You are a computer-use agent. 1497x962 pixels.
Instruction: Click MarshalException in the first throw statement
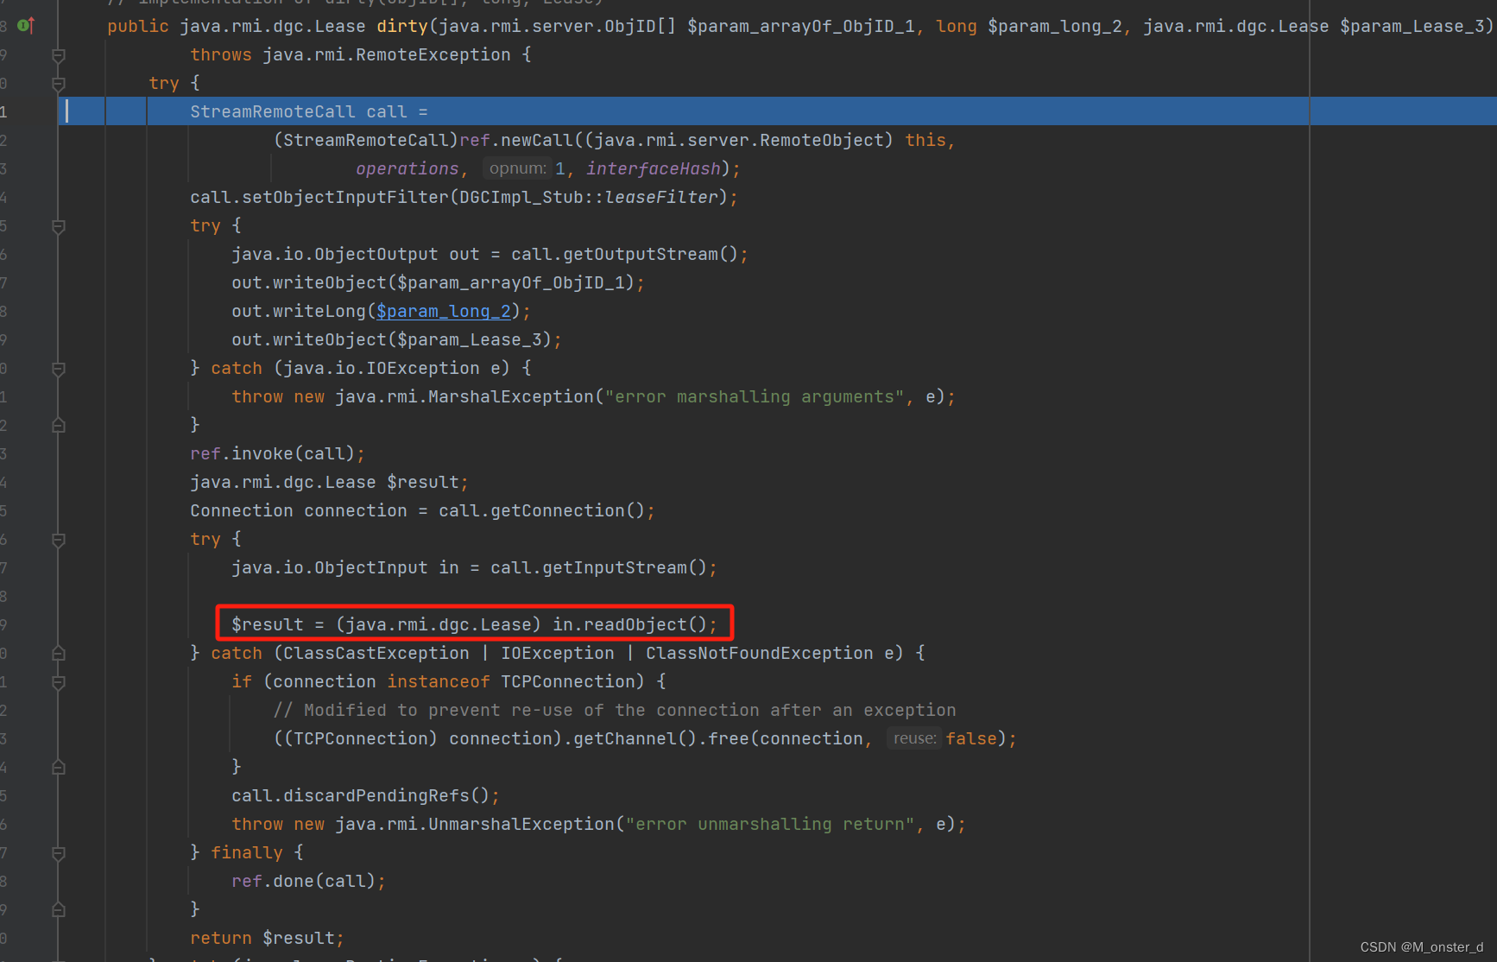[511, 396]
